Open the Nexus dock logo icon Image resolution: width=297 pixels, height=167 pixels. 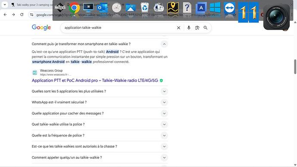[60, 8]
